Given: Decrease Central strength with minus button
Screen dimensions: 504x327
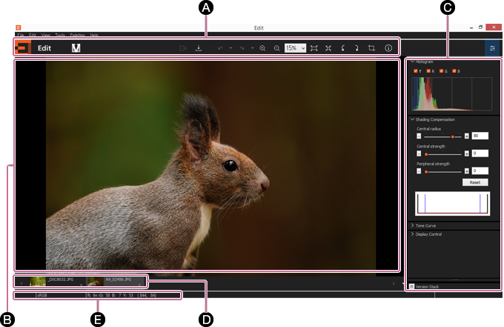Looking at the screenshot, I should pyautogui.click(x=419, y=153).
